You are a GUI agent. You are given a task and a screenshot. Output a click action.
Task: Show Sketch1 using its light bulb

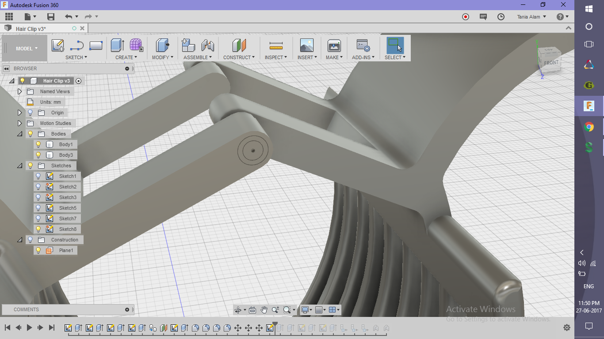[38, 176]
